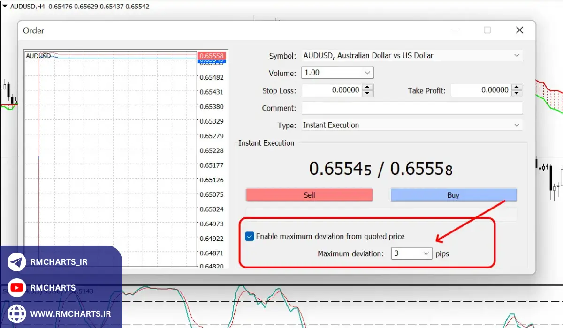Click the globe website icon

pyautogui.click(x=17, y=313)
